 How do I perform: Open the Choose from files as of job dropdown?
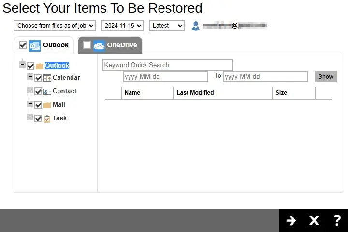point(55,26)
